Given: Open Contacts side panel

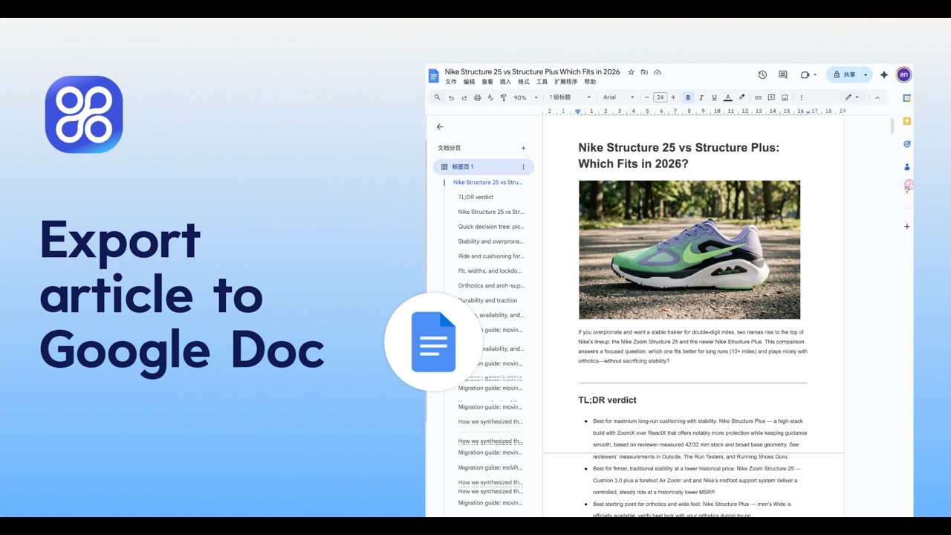Looking at the screenshot, I should [x=906, y=166].
